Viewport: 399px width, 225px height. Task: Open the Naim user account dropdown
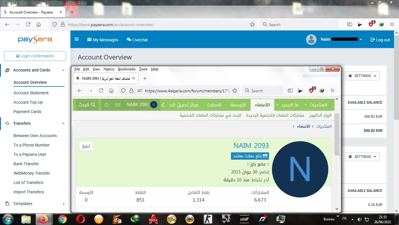(361, 40)
